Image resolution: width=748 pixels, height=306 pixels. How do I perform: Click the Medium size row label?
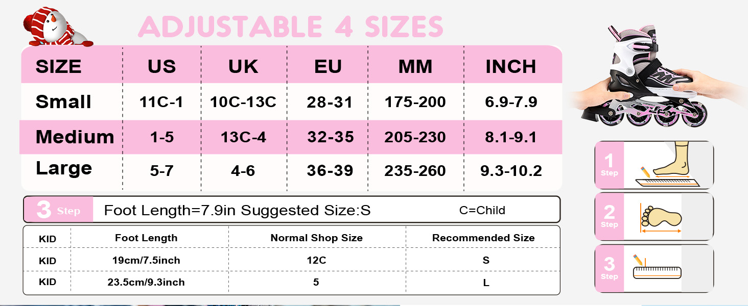75,137
